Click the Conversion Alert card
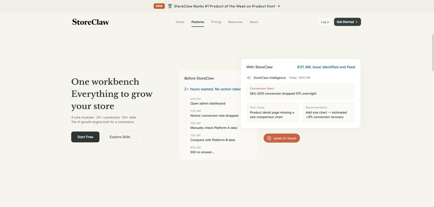Viewport: 434px width, 207px height. [301, 91]
